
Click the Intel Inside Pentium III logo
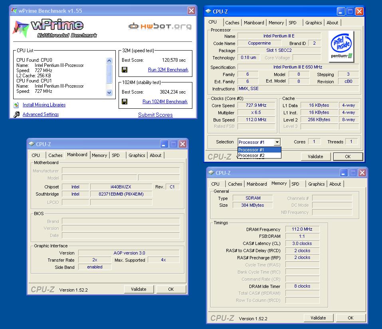[x=341, y=46]
